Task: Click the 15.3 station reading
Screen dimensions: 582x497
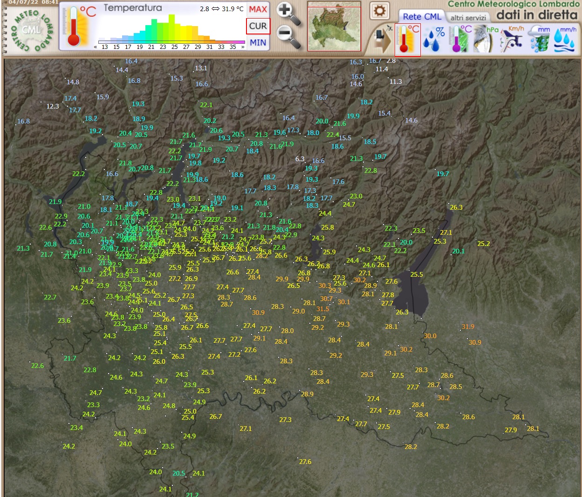Action: point(177,78)
